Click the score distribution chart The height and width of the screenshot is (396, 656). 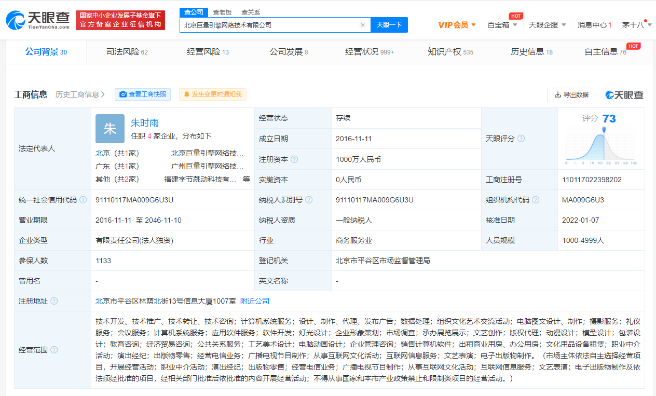602,146
